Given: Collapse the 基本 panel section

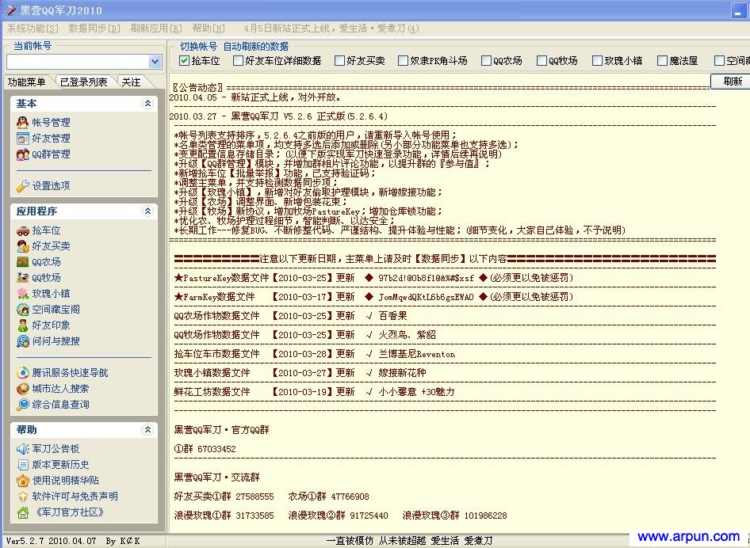Looking at the screenshot, I should pos(147,104).
